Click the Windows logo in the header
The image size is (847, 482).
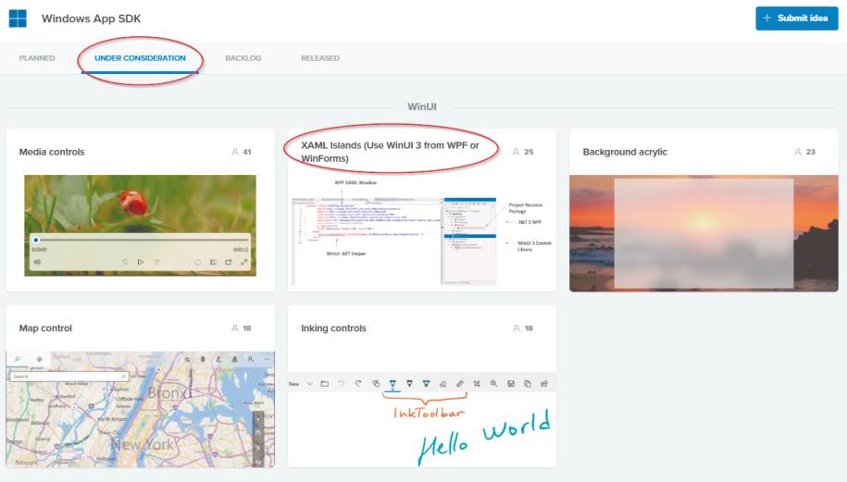tap(18, 18)
